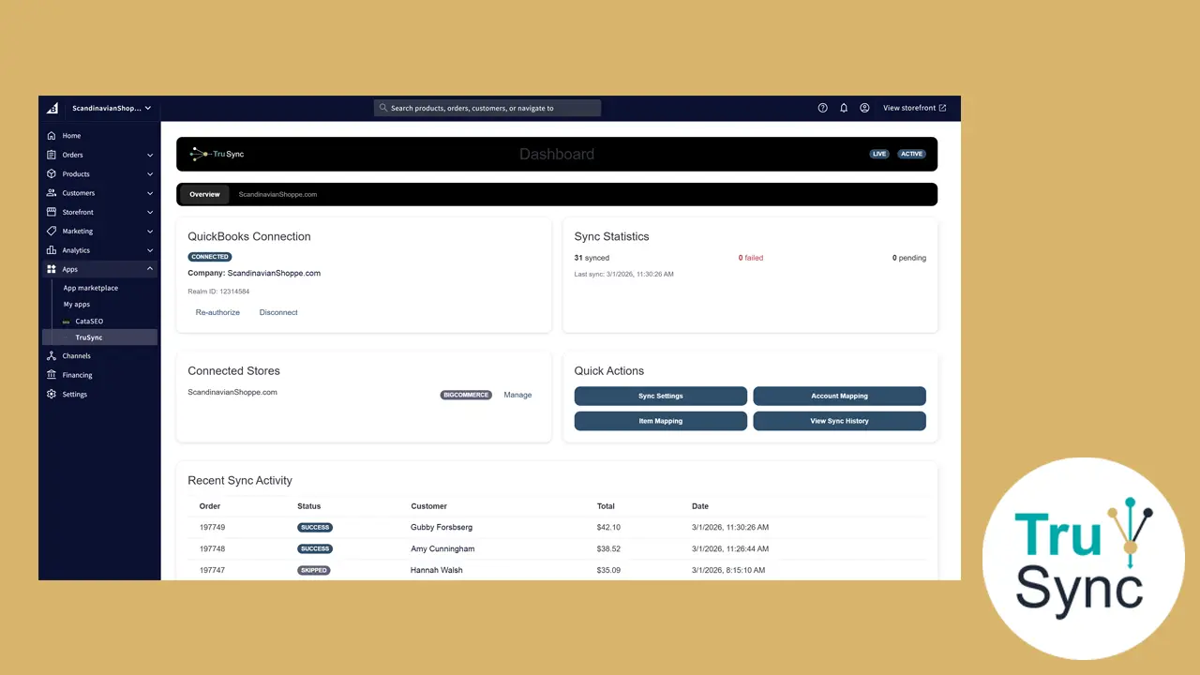Open App marketplace in sidebar
The height and width of the screenshot is (675, 1200).
[x=91, y=288]
